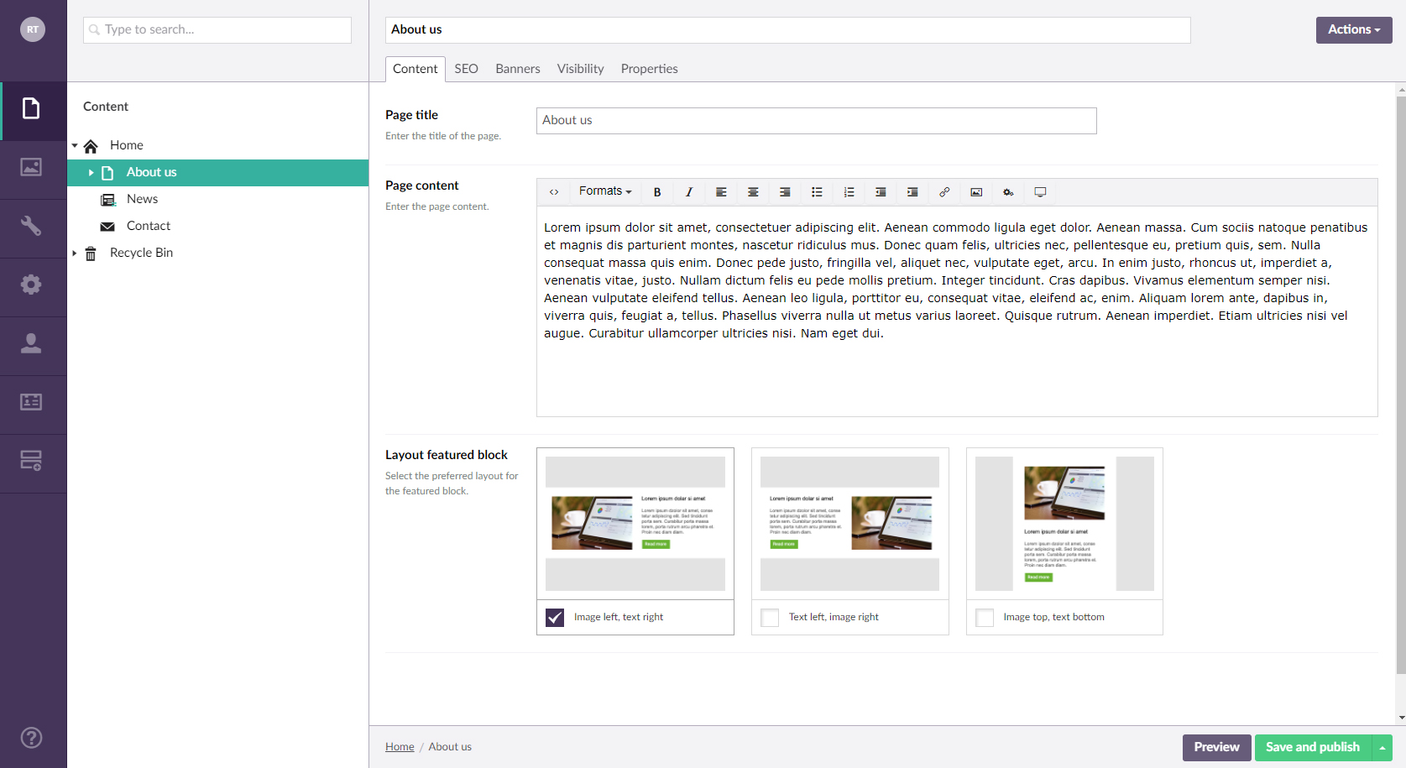Click the Preview button

[x=1216, y=747]
